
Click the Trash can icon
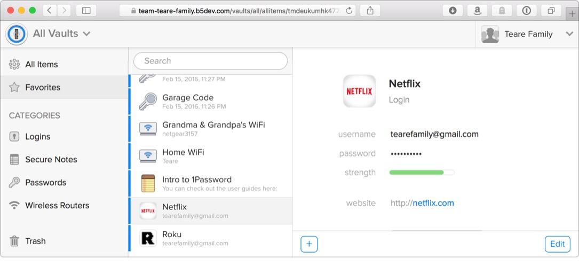[x=14, y=241]
